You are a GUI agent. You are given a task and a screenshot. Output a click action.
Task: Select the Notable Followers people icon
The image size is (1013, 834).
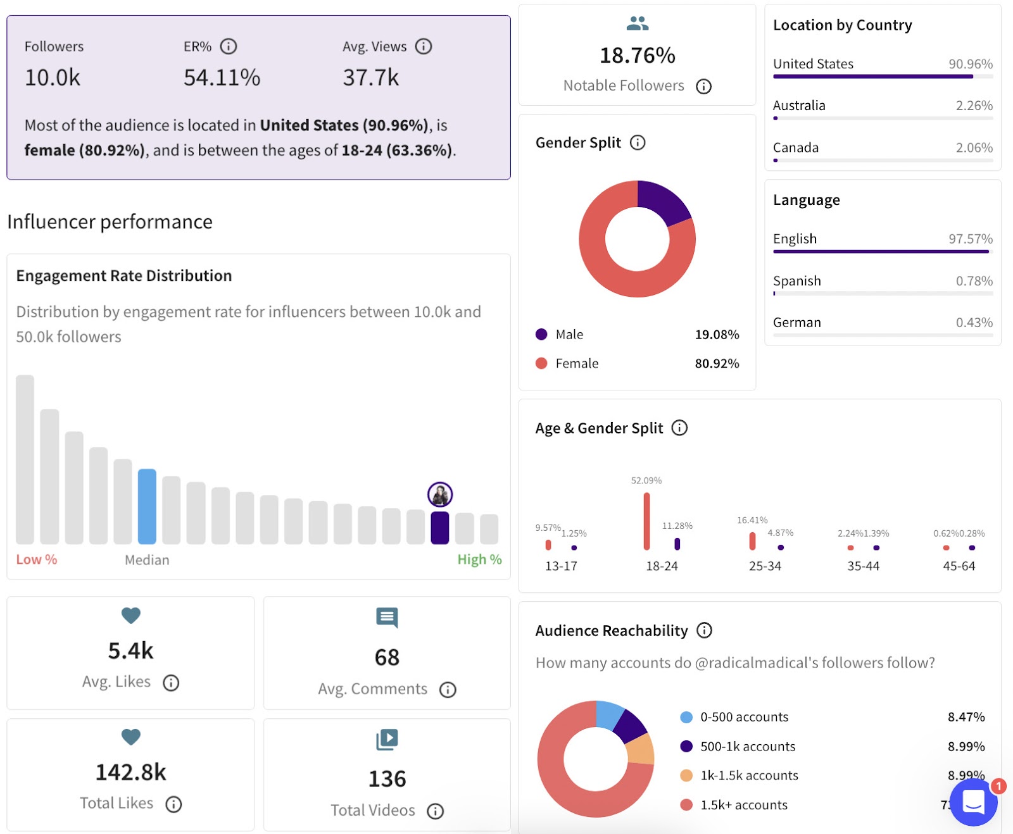click(637, 23)
